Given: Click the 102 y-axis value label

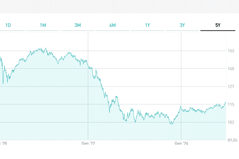Looking at the screenshot, I should (x=231, y=123).
